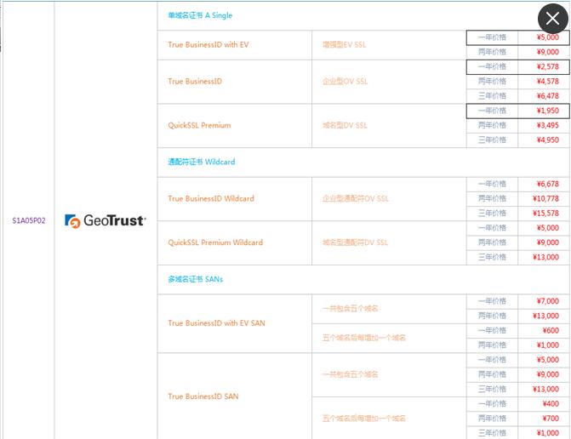The image size is (571, 439).
Task: Click 一共包含五个域名 under True BusinessID SAN
Action: 350,374
